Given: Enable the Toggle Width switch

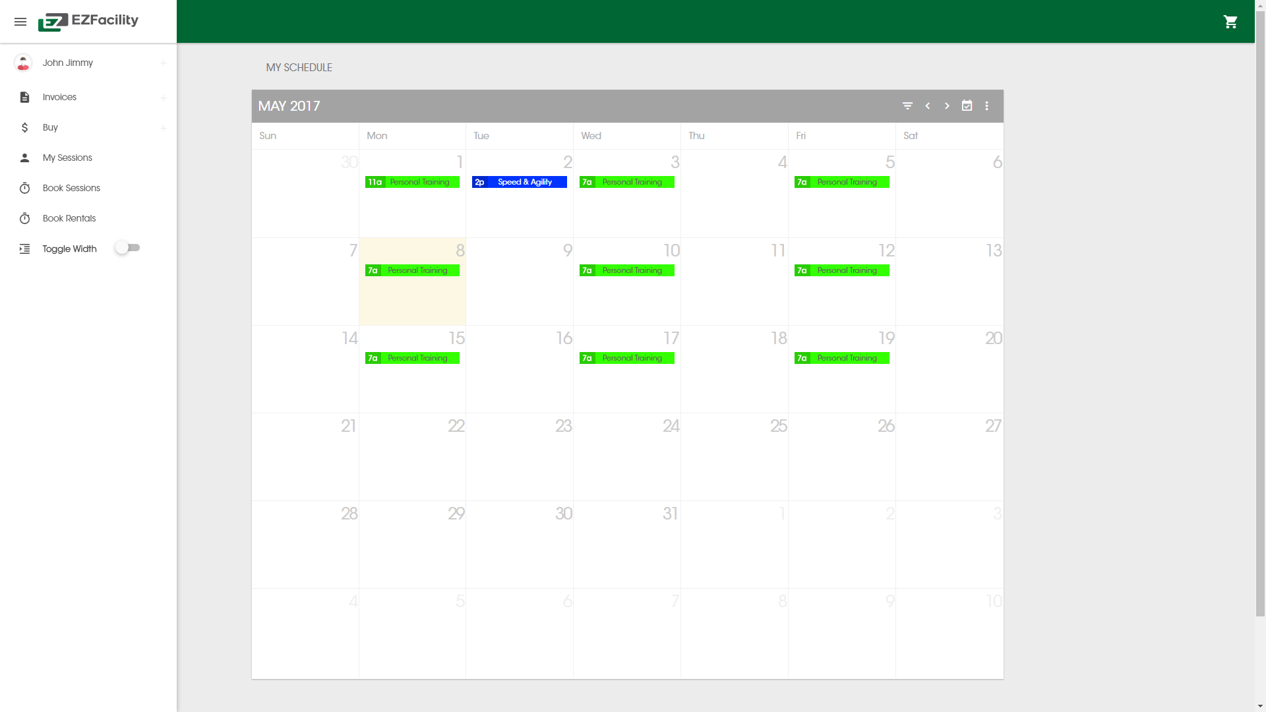Looking at the screenshot, I should [x=127, y=248].
